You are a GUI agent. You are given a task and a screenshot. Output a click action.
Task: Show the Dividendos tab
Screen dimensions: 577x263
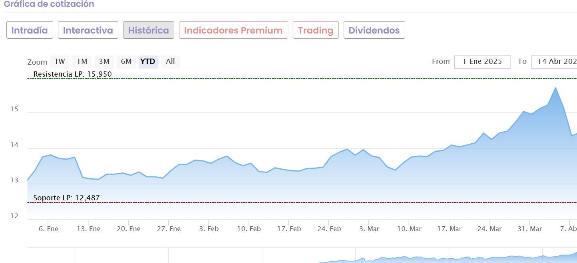(x=374, y=30)
